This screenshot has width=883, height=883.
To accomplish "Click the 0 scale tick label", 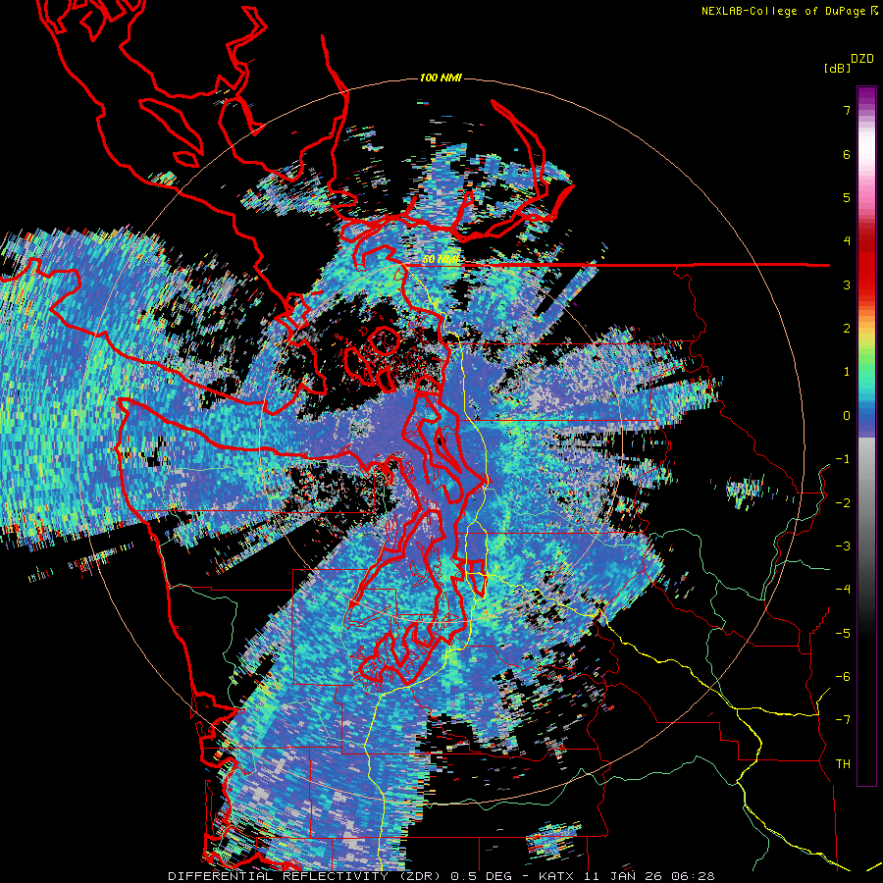I will click(847, 416).
